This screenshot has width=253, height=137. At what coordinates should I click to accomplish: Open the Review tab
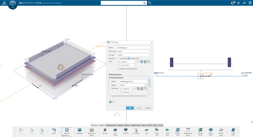pos(127,125)
